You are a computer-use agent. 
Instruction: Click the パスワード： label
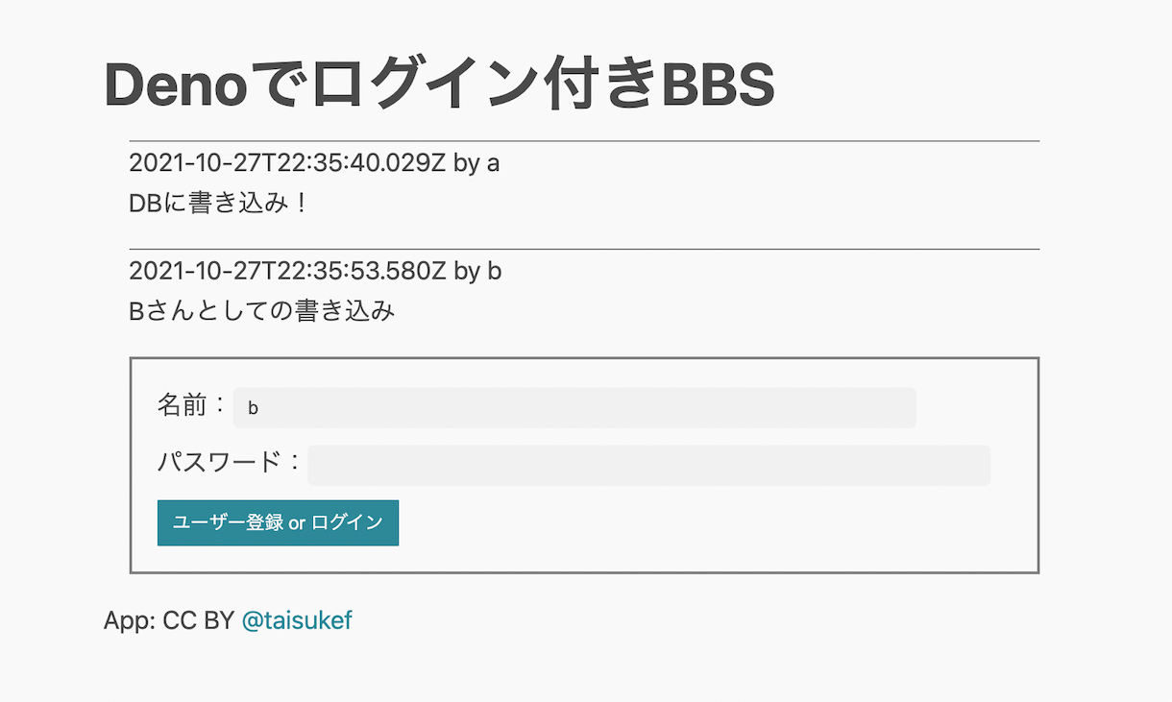(230, 463)
